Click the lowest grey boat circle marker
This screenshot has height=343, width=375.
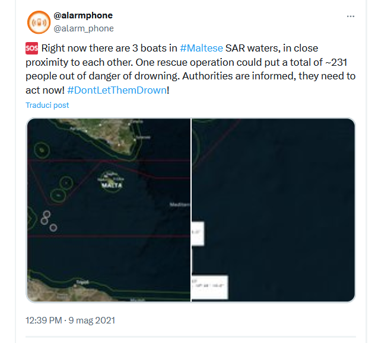coord(53,228)
